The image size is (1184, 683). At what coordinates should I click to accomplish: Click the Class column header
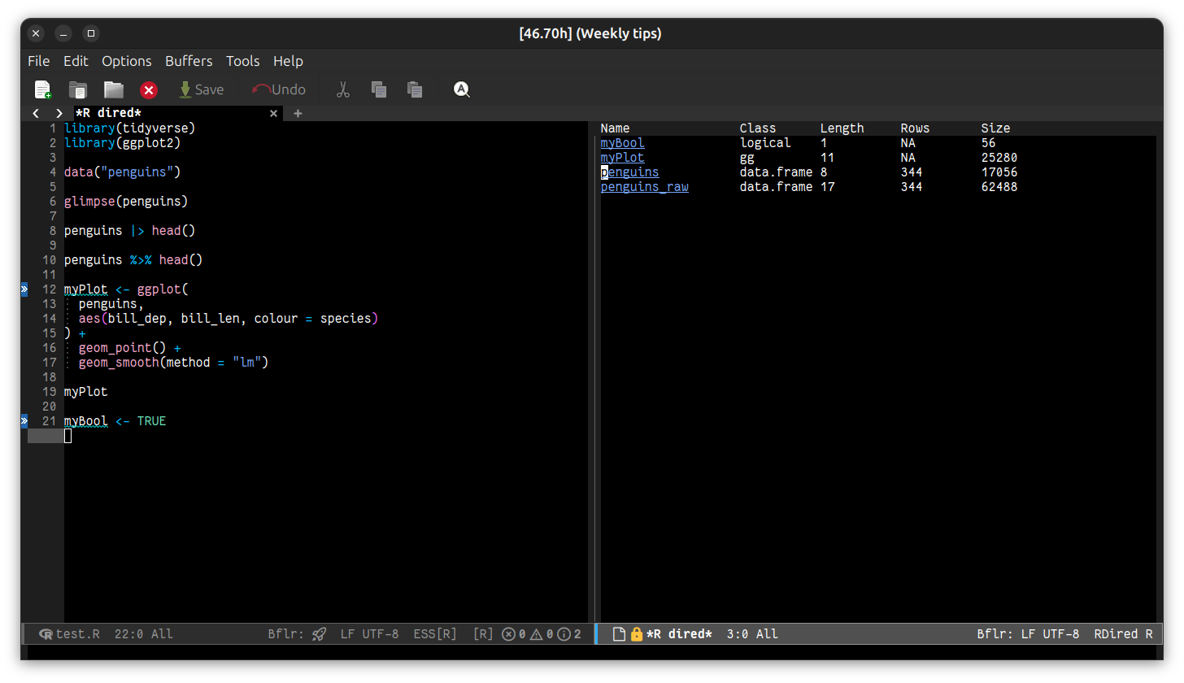pos(758,128)
